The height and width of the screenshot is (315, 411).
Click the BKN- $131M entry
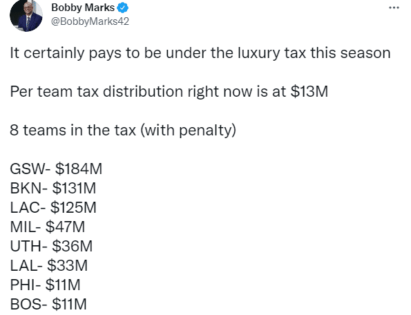coord(53,188)
